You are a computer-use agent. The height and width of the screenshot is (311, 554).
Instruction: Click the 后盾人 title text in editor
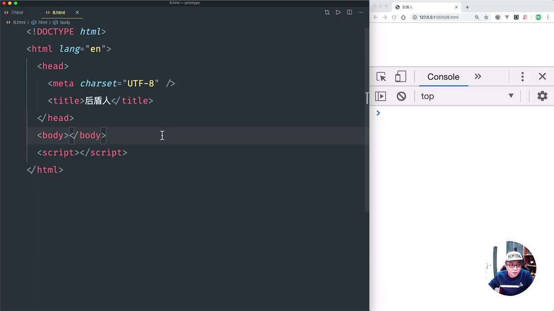[98, 101]
